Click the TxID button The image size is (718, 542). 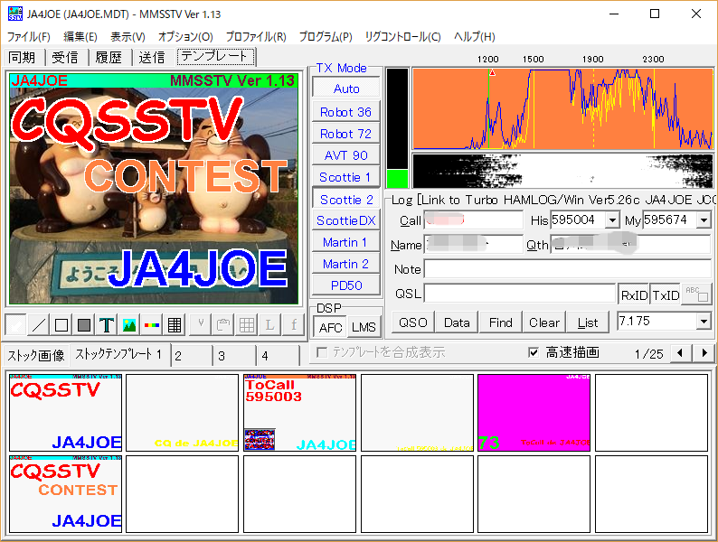[666, 295]
